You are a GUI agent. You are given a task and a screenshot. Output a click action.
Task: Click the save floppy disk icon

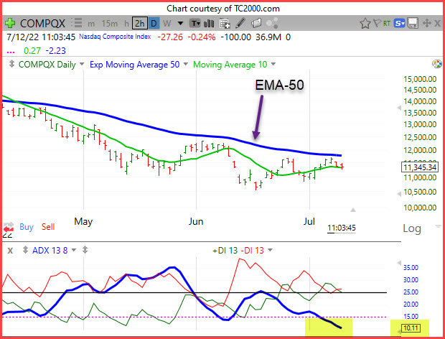point(413,23)
